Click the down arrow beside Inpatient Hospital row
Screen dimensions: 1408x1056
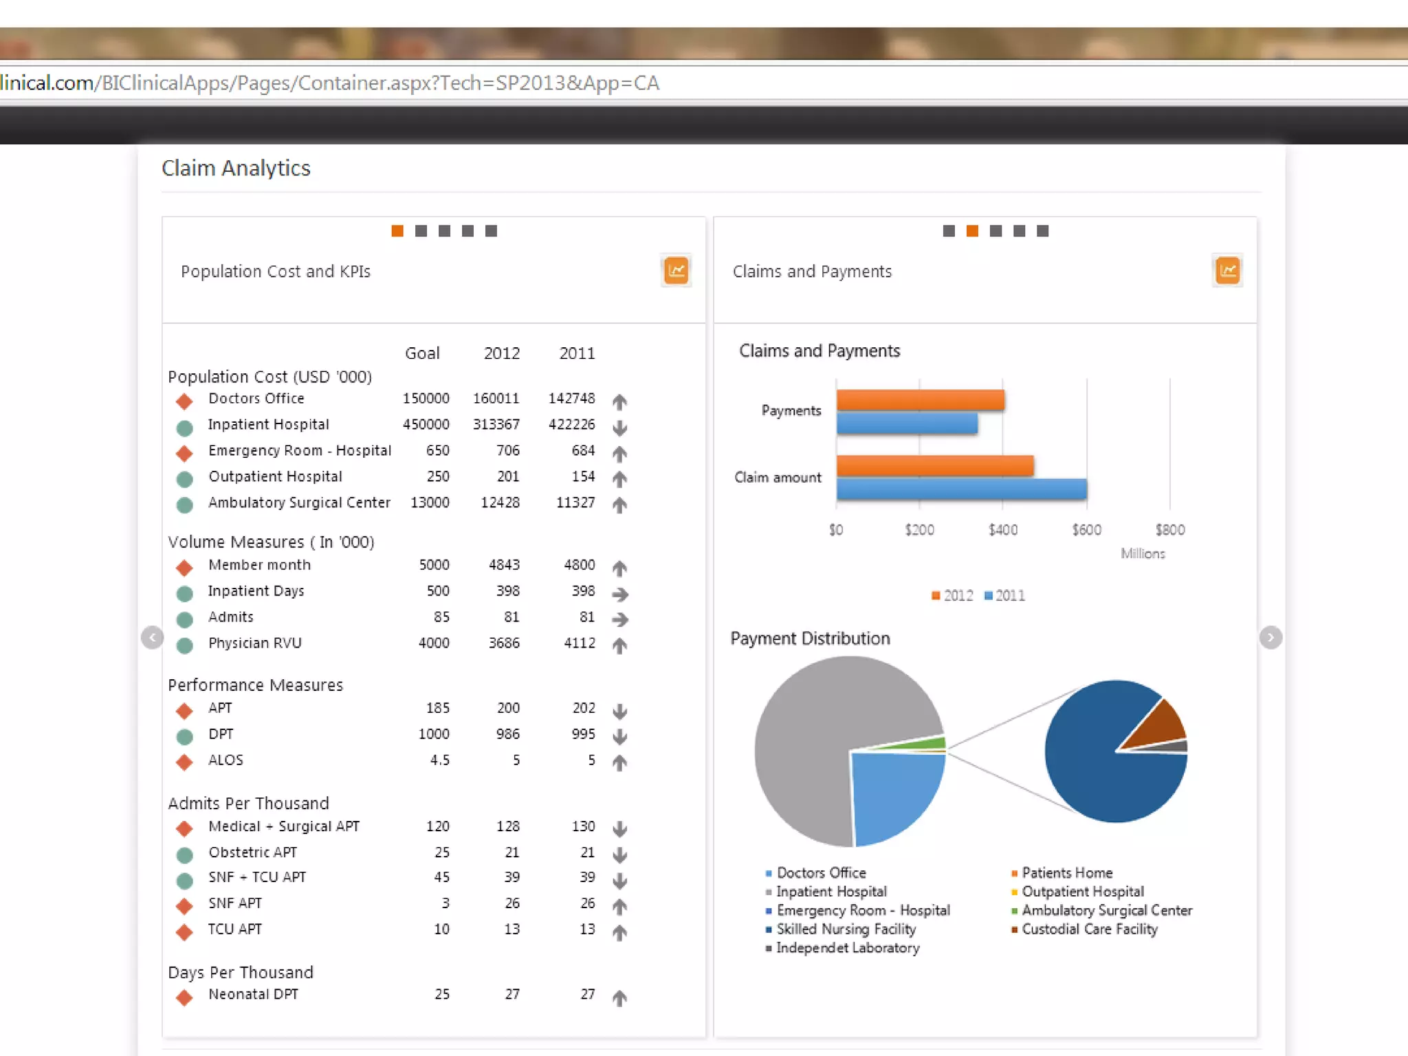[x=619, y=427]
